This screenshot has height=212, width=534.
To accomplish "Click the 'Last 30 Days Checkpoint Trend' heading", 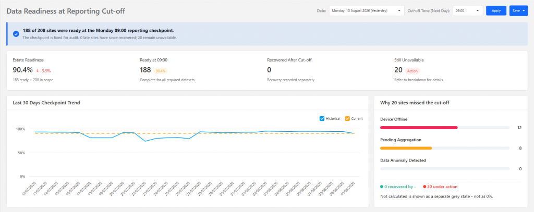I will 46,103.
